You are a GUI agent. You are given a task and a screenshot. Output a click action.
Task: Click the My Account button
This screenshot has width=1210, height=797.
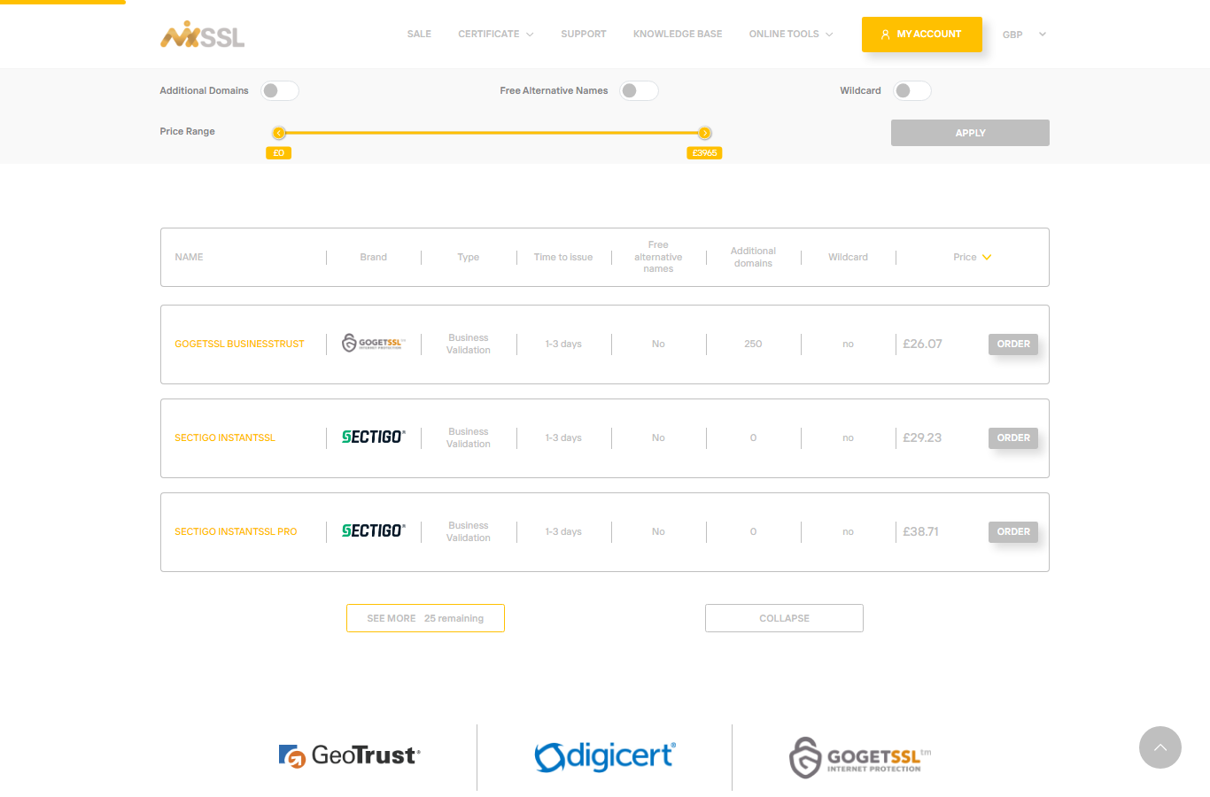click(x=922, y=35)
